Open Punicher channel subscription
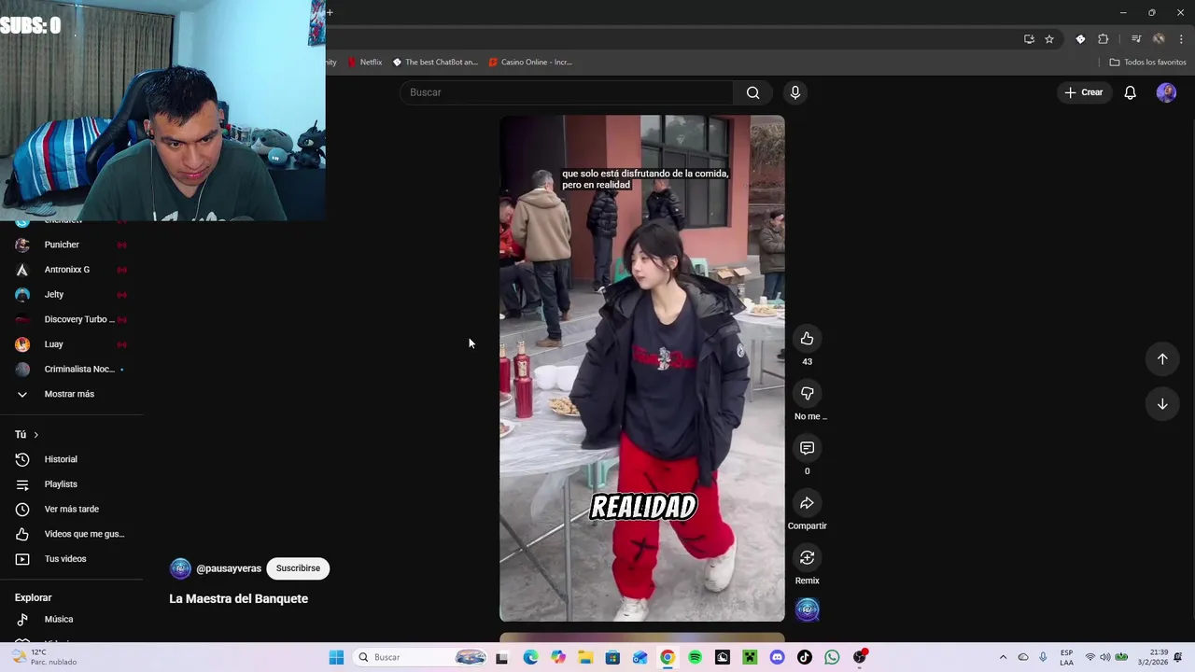This screenshot has width=1195, height=672. click(71, 245)
